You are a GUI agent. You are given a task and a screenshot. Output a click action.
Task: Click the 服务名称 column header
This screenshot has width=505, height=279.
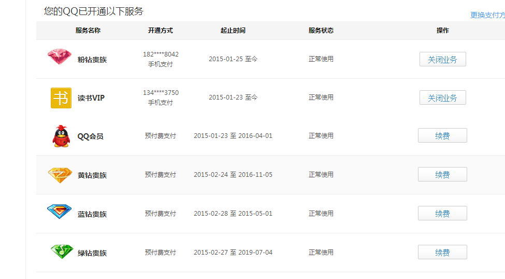coord(88,30)
